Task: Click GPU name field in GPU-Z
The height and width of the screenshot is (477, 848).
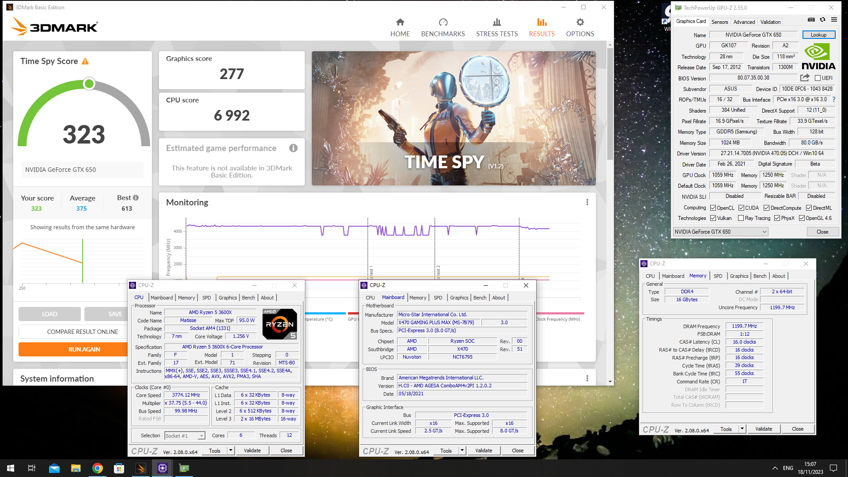Action: [x=753, y=35]
